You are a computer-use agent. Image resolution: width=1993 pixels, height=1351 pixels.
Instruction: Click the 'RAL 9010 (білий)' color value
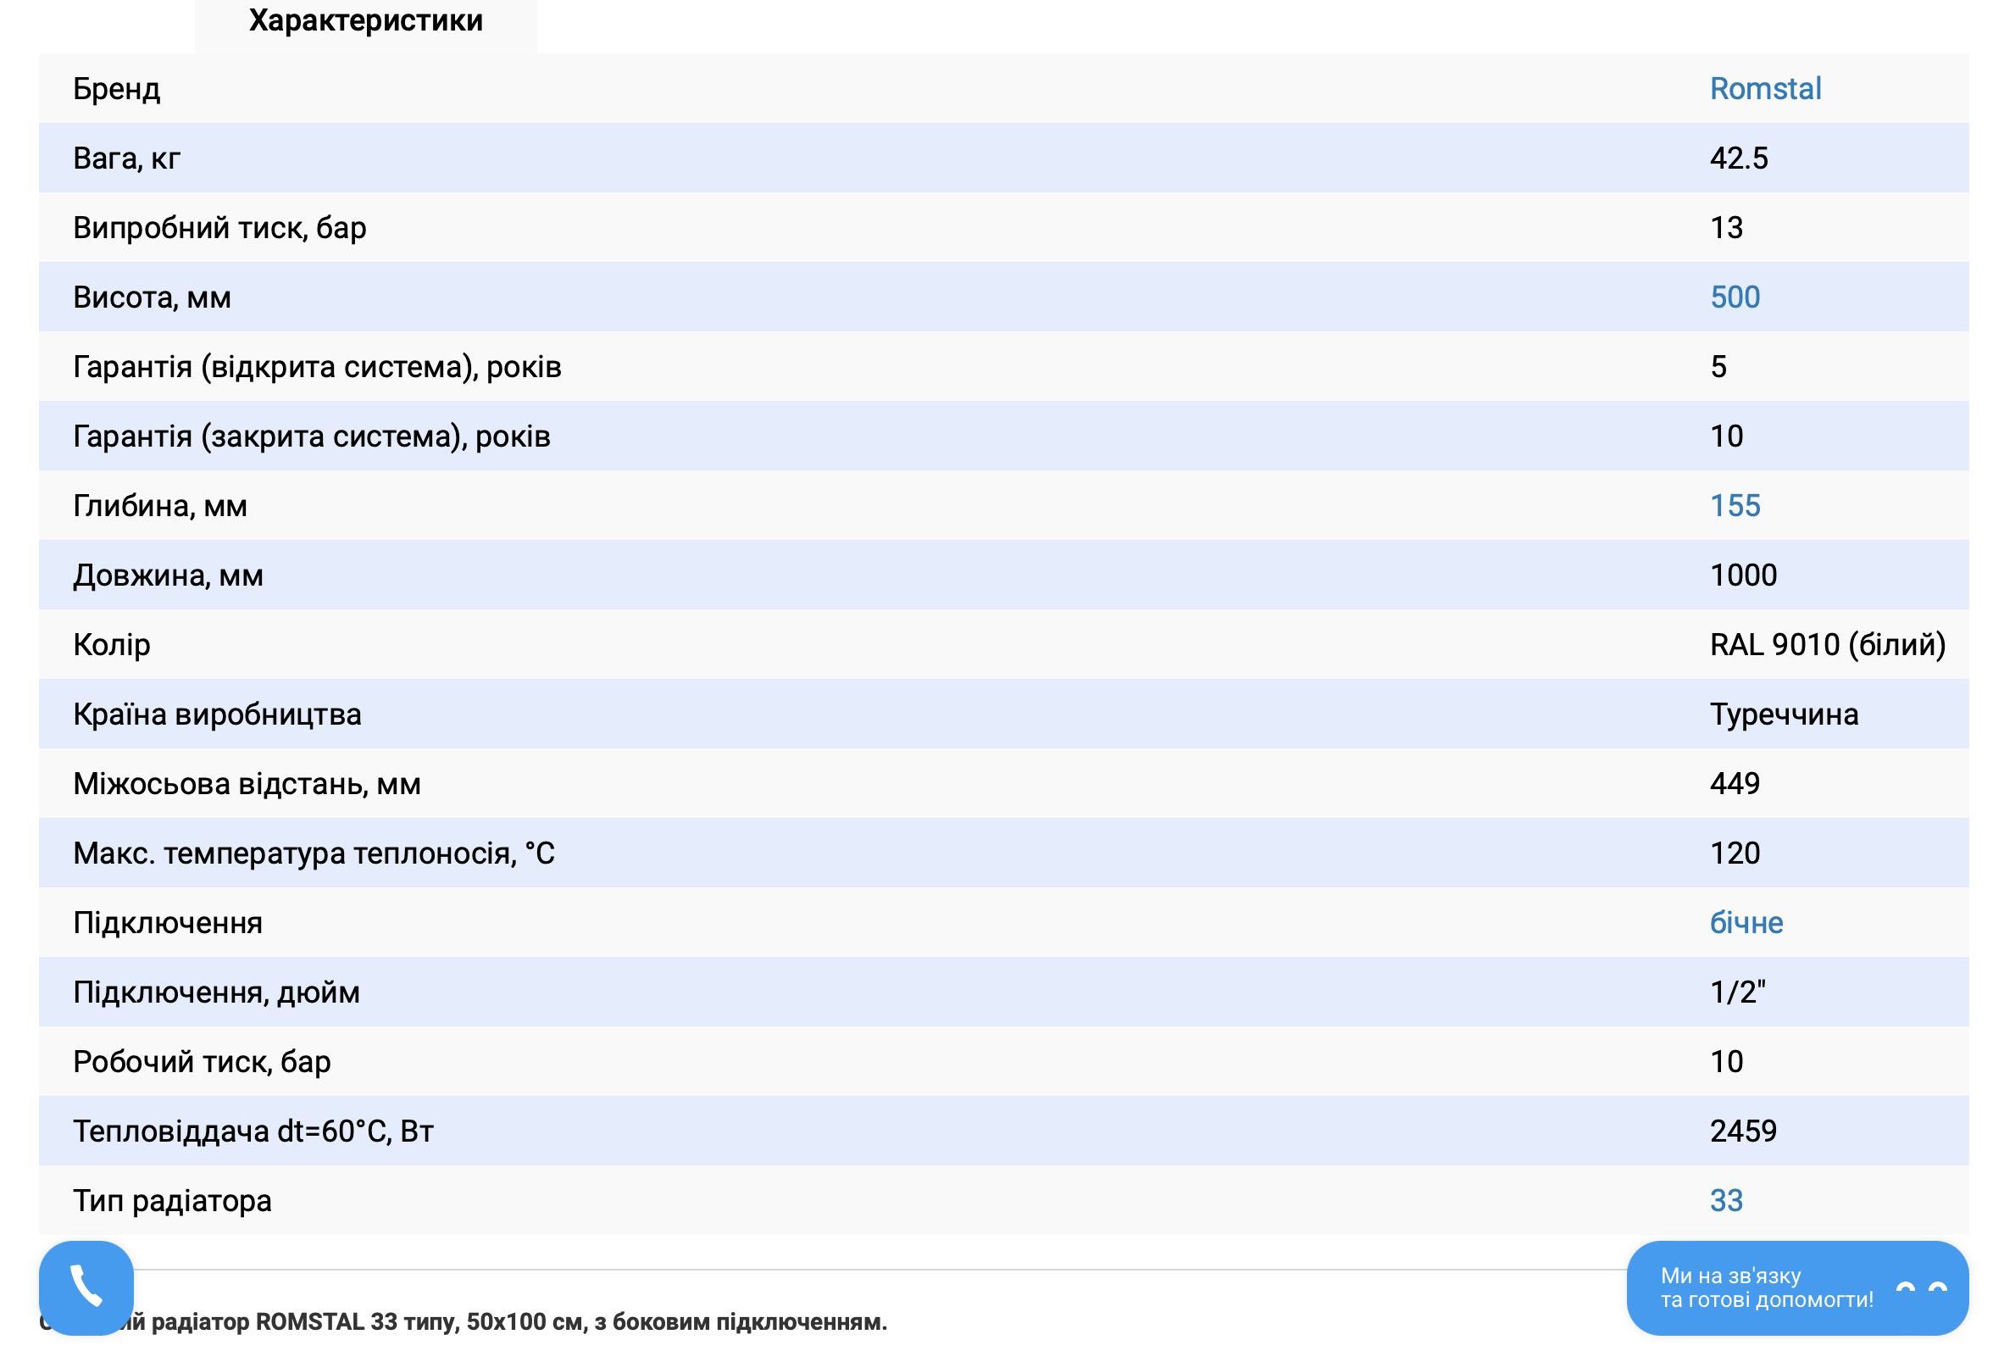point(1828,645)
